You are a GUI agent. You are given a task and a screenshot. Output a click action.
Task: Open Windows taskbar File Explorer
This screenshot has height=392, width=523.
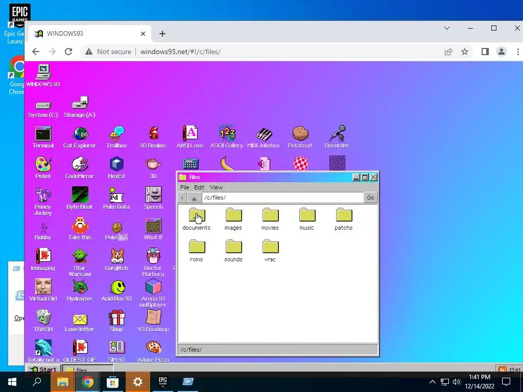[x=62, y=382]
